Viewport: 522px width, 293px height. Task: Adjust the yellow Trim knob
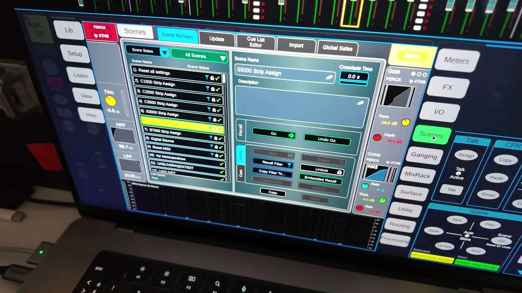[111, 101]
